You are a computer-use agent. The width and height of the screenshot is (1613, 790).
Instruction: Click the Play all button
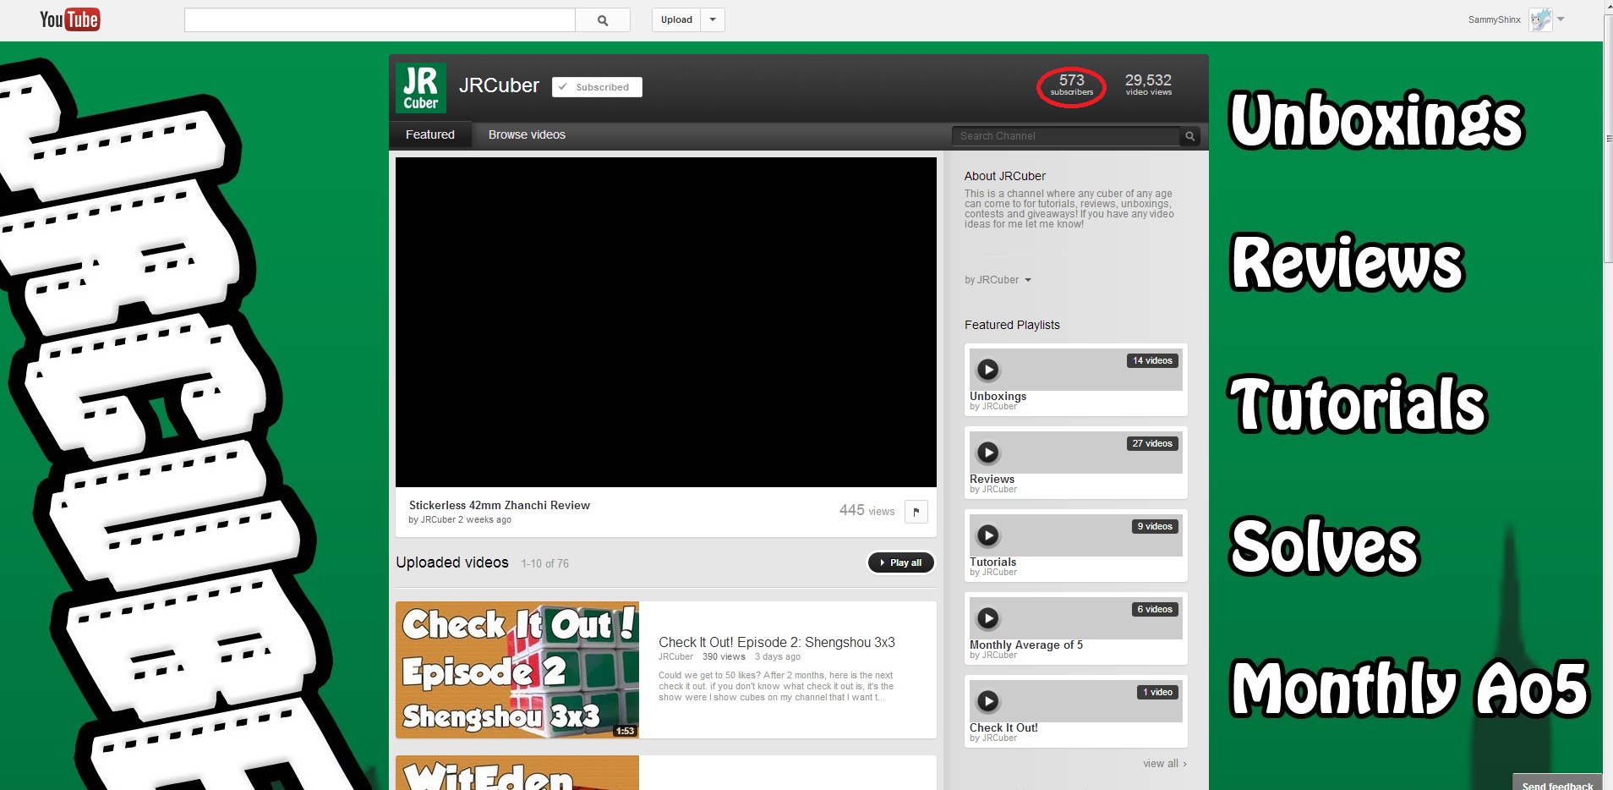(x=901, y=562)
